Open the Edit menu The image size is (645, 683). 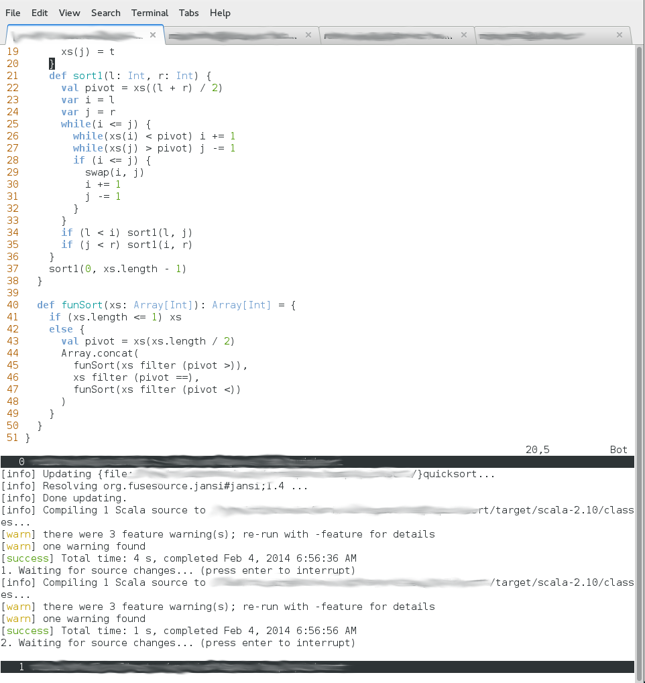click(x=39, y=13)
